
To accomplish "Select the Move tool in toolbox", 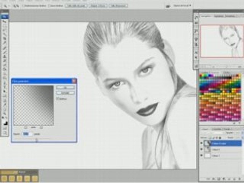I will click(x=5, y=21).
